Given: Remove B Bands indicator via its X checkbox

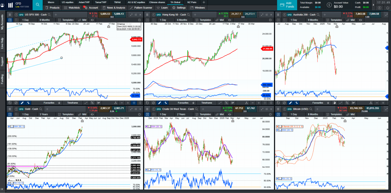Looking at the screenshot, I should point(277,126).
